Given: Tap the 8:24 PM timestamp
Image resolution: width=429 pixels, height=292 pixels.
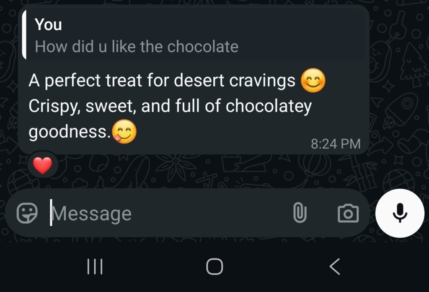Looking at the screenshot, I should pos(336,143).
